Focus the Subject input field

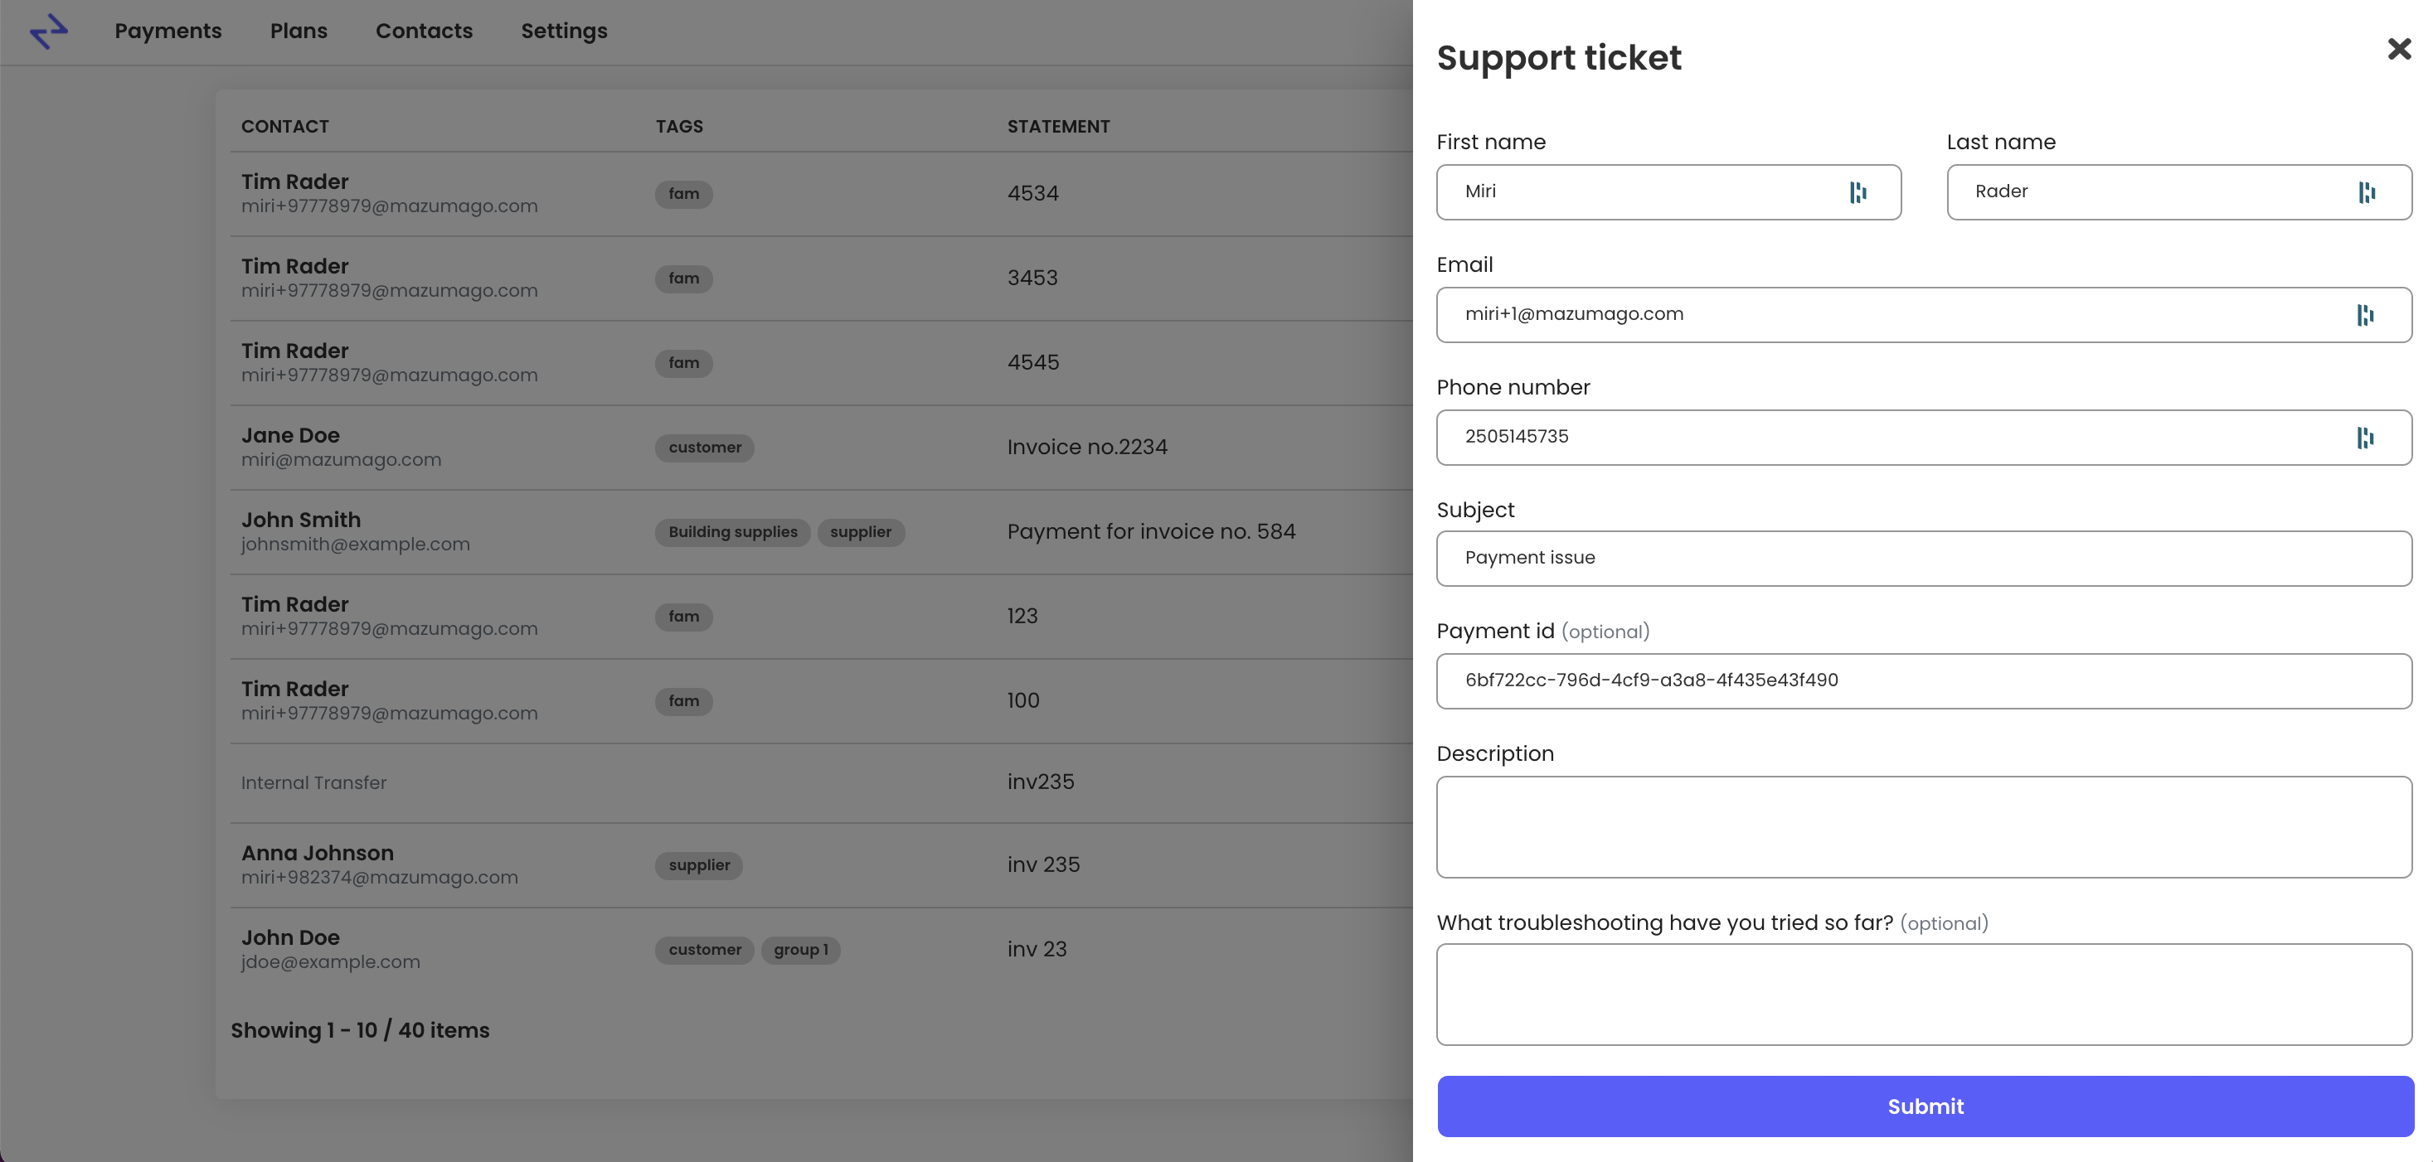click(1924, 559)
